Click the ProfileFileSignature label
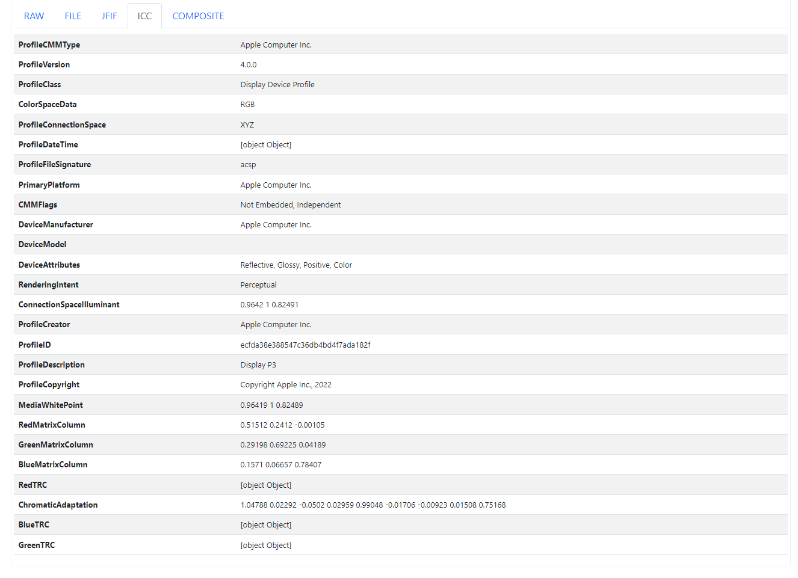Image resolution: width=798 pixels, height=578 pixels. pos(55,165)
